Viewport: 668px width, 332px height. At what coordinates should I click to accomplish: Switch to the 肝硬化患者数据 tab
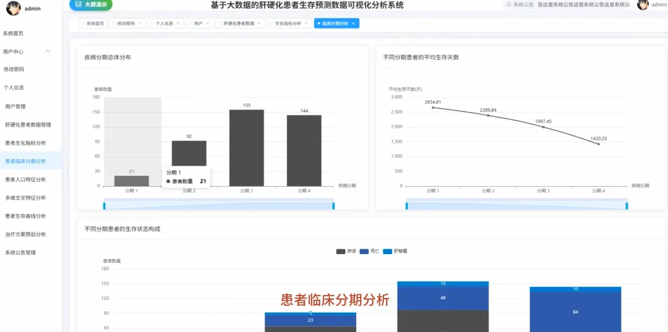click(239, 23)
